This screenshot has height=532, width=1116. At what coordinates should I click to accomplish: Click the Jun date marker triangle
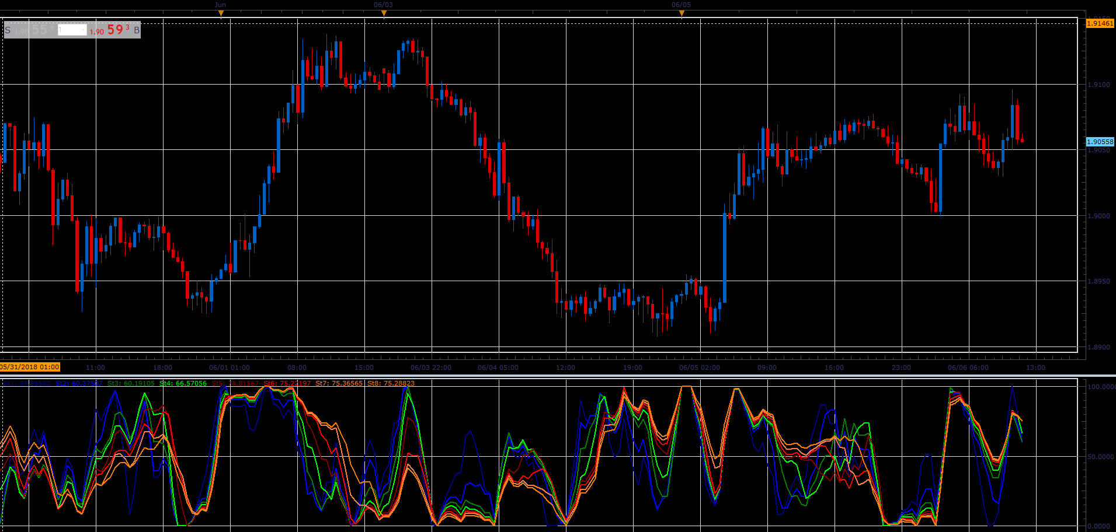click(x=221, y=13)
